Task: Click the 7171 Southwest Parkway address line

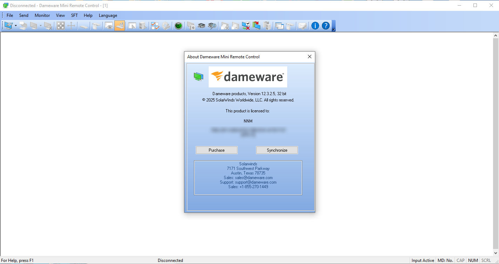Action: click(x=248, y=169)
